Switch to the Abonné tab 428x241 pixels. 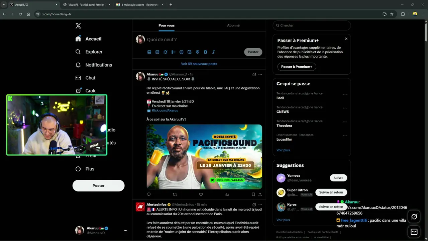tap(233, 25)
